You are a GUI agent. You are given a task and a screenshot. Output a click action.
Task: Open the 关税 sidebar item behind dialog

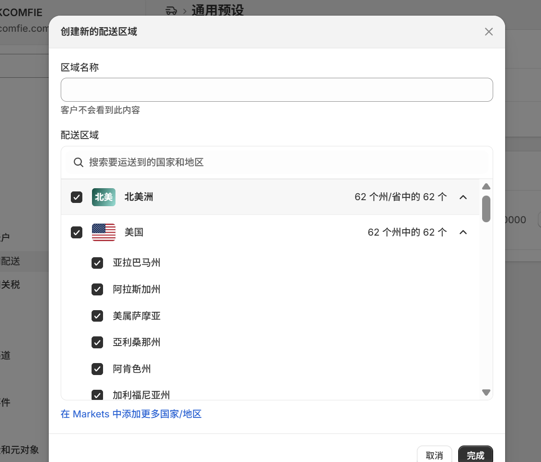(x=10, y=285)
